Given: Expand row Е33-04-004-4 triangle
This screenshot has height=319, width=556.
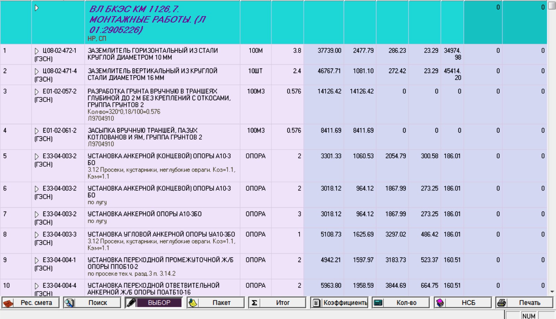Looking at the screenshot, I should [x=36, y=286].
